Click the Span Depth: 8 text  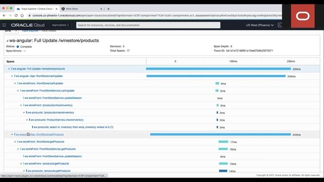[x=223, y=47]
